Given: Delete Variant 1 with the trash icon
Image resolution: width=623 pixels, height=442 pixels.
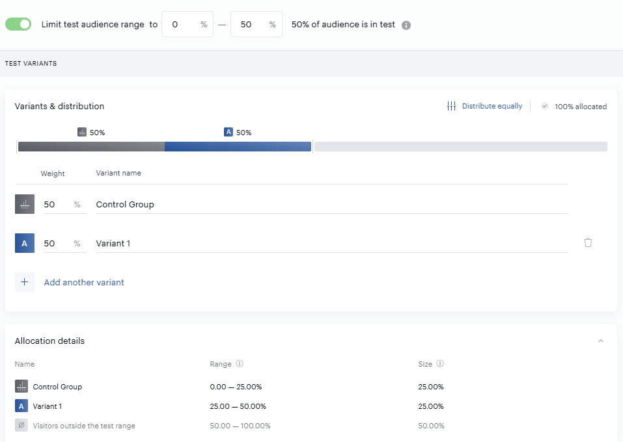Looking at the screenshot, I should [x=588, y=242].
